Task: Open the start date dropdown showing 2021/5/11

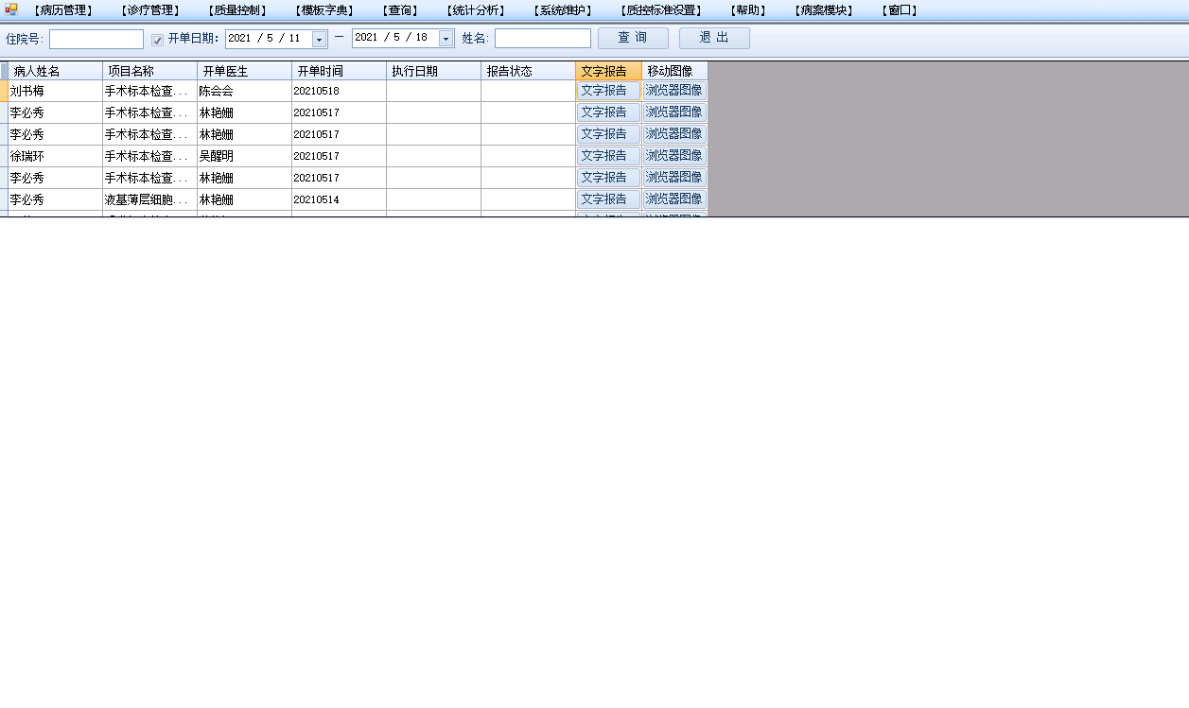Action: [x=320, y=39]
